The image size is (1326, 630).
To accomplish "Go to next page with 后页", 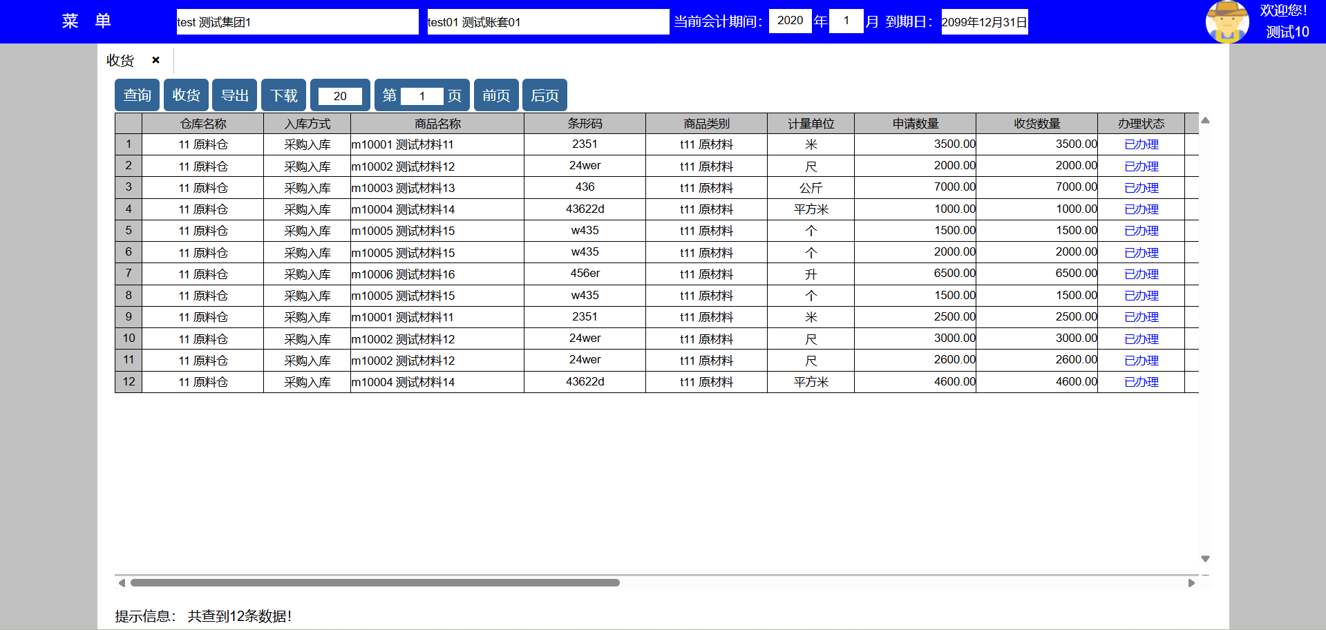I will (x=544, y=95).
